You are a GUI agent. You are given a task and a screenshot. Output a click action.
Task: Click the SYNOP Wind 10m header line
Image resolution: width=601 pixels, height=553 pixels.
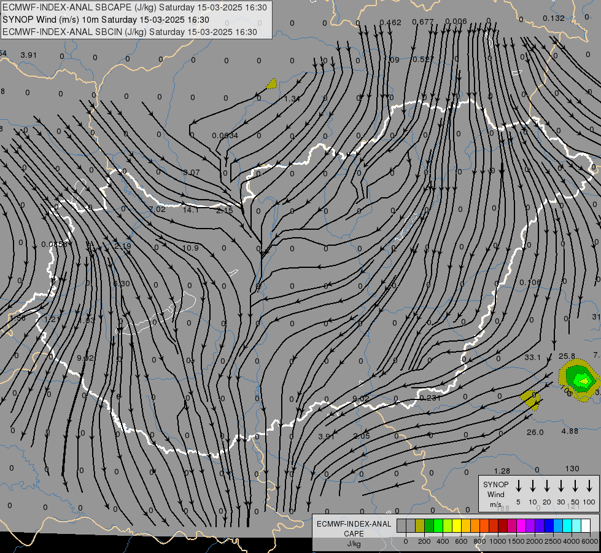tap(106, 20)
